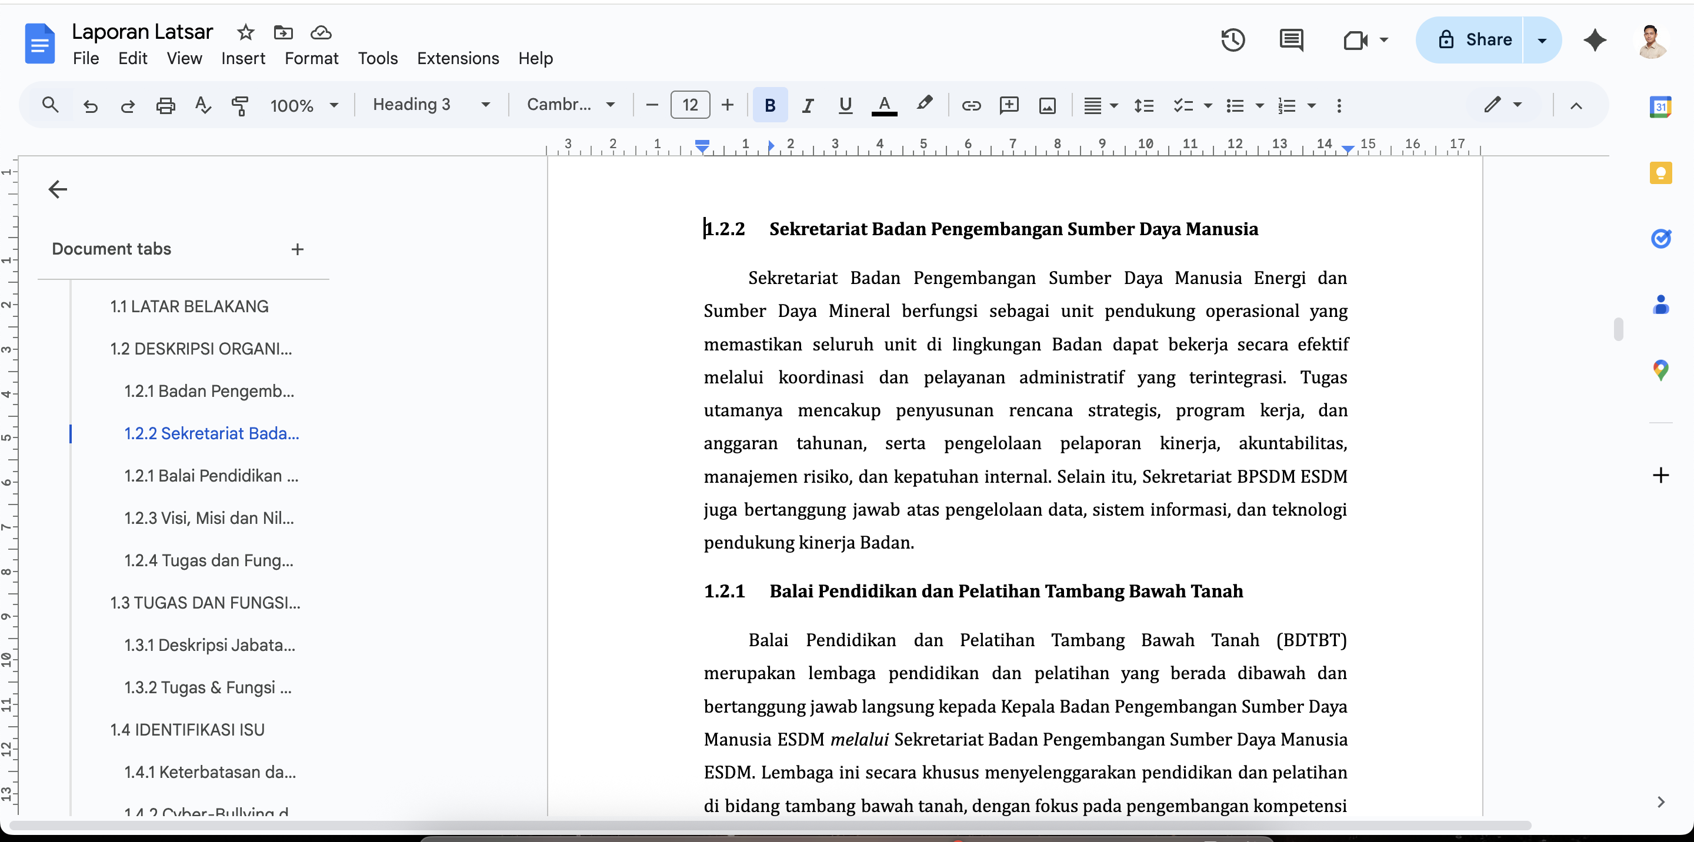Click the Gemini sparkle icon
This screenshot has width=1694, height=842.
[x=1595, y=40]
